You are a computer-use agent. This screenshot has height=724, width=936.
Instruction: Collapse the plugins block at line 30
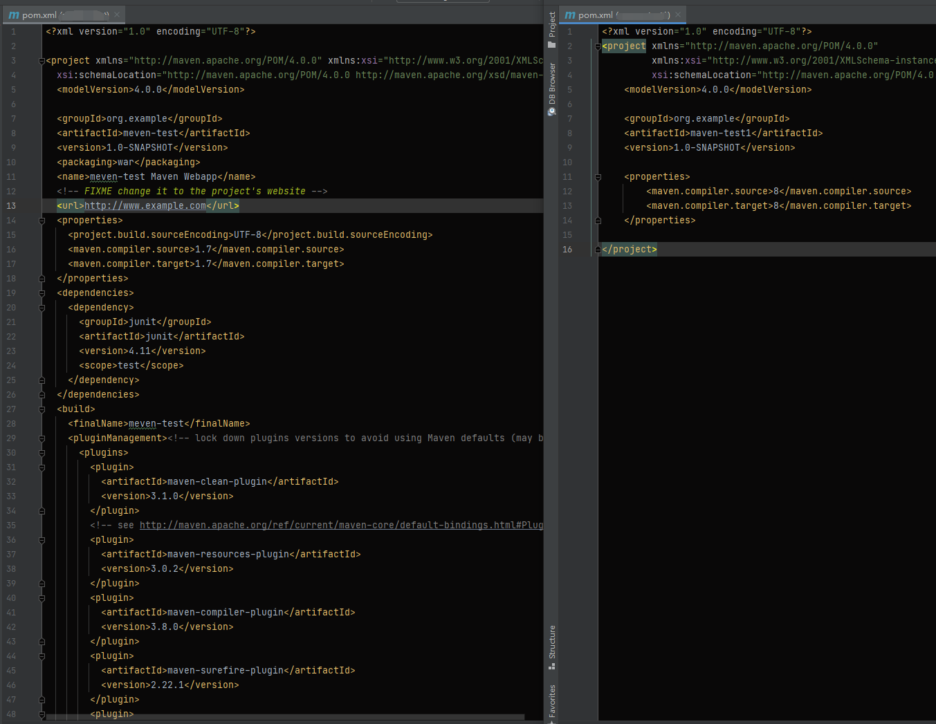[x=42, y=453]
